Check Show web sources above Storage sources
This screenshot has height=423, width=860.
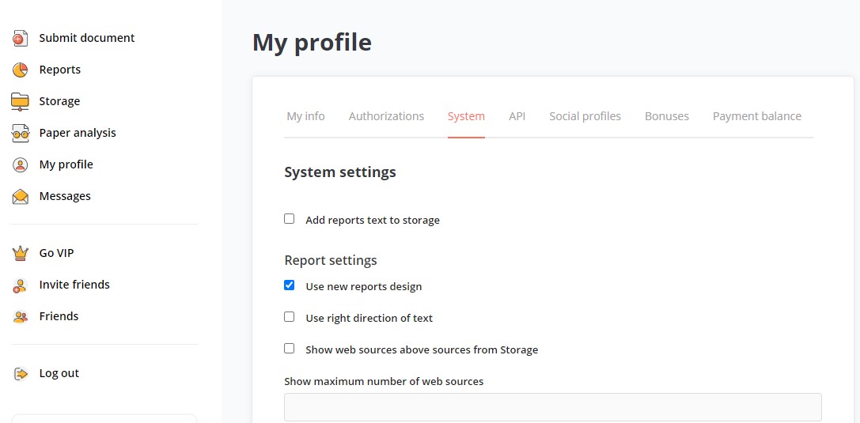289,349
